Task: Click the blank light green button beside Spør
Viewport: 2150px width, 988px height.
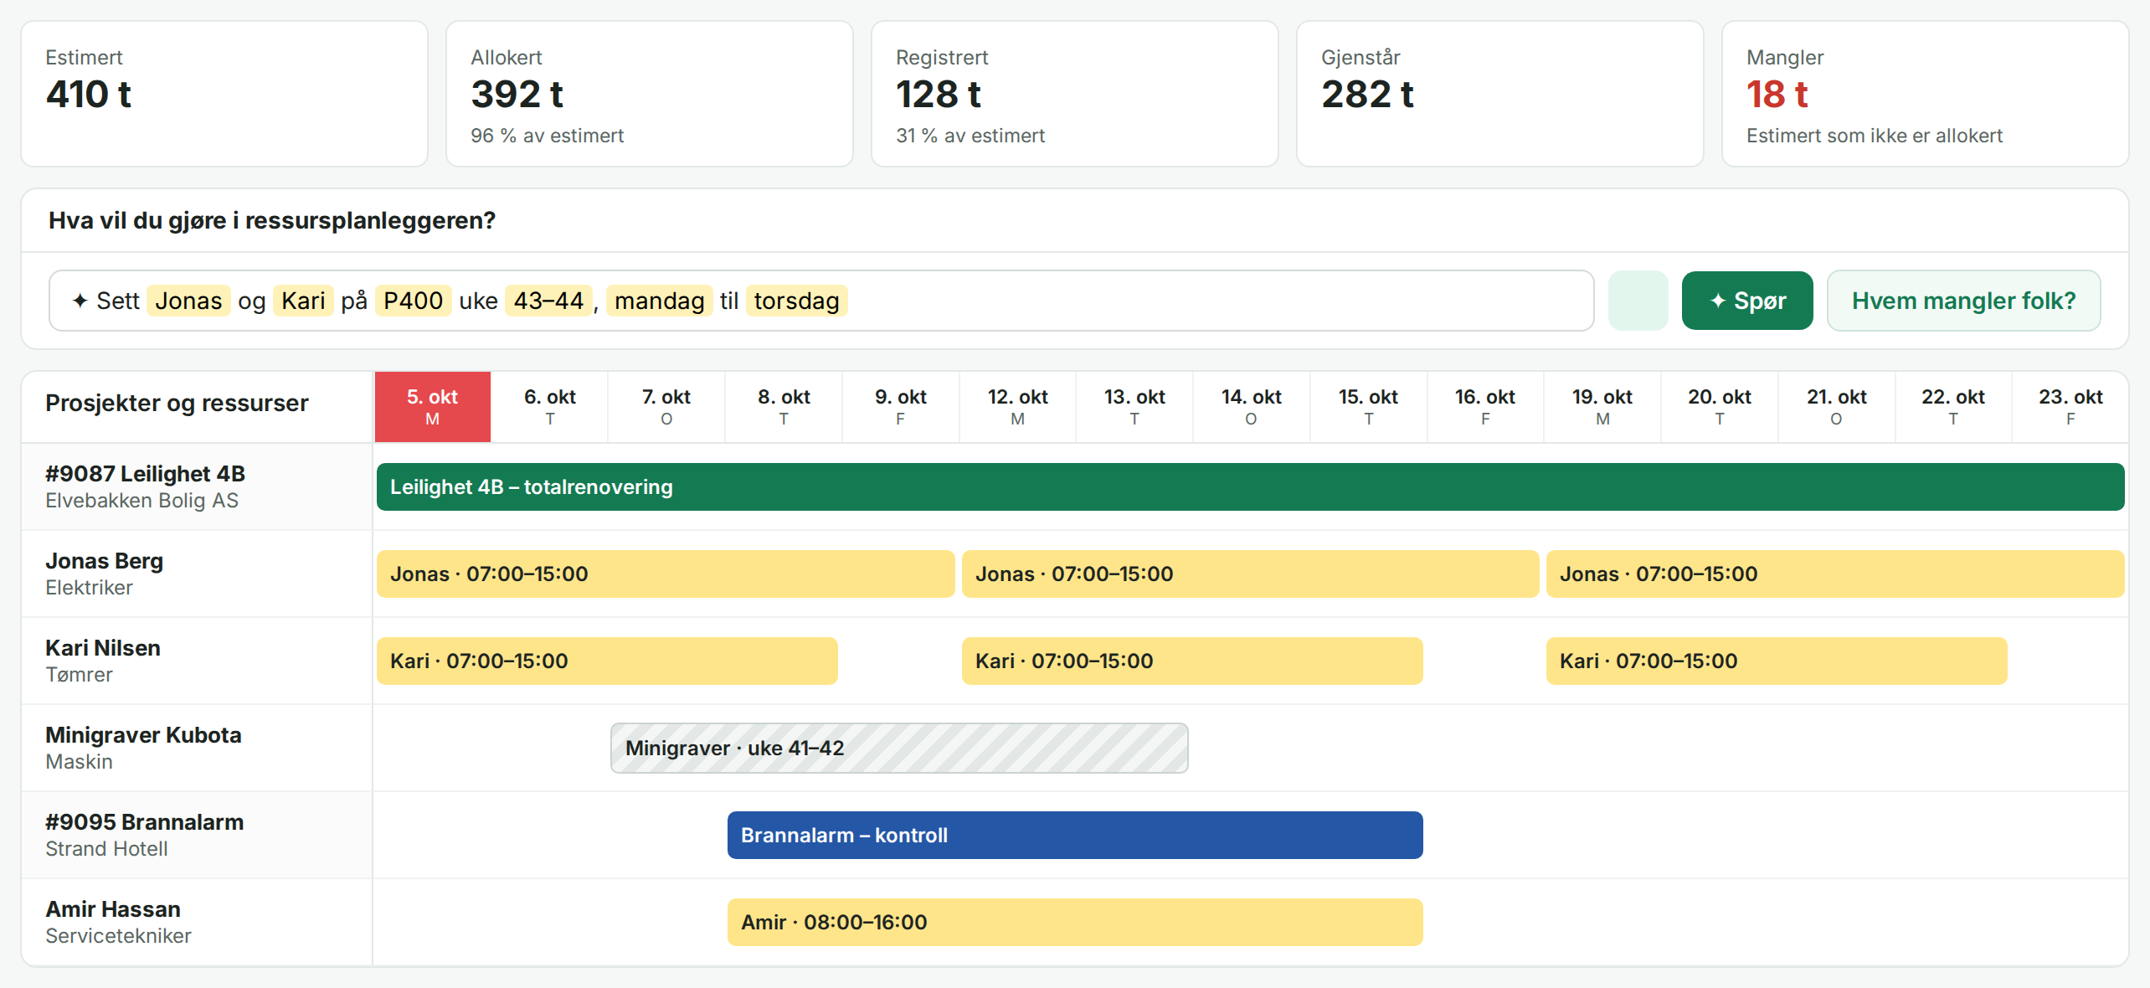Action: [x=1638, y=301]
